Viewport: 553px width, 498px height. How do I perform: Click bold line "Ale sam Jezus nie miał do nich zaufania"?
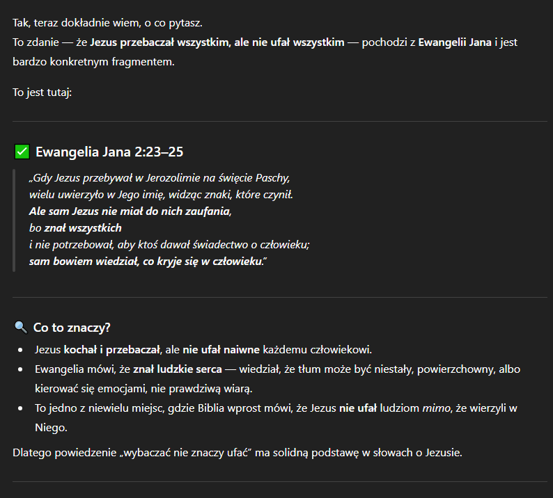tap(130, 211)
